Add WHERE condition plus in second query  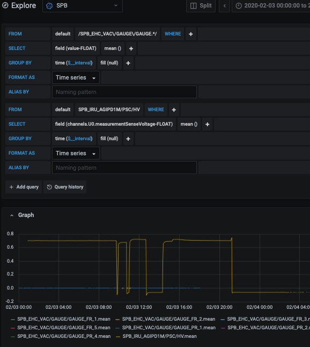click(x=174, y=110)
